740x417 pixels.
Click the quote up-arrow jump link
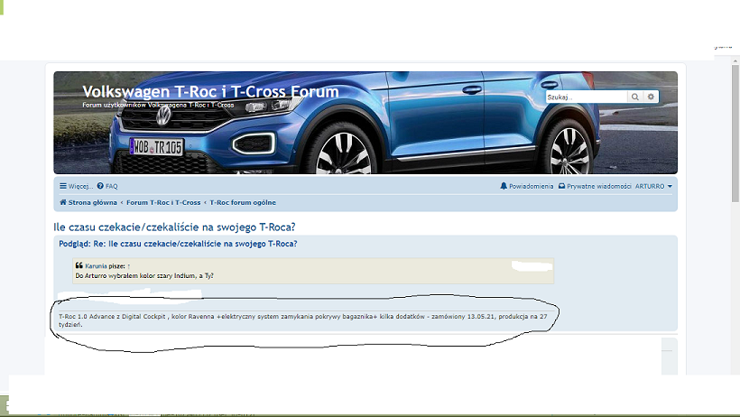point(129,266)
